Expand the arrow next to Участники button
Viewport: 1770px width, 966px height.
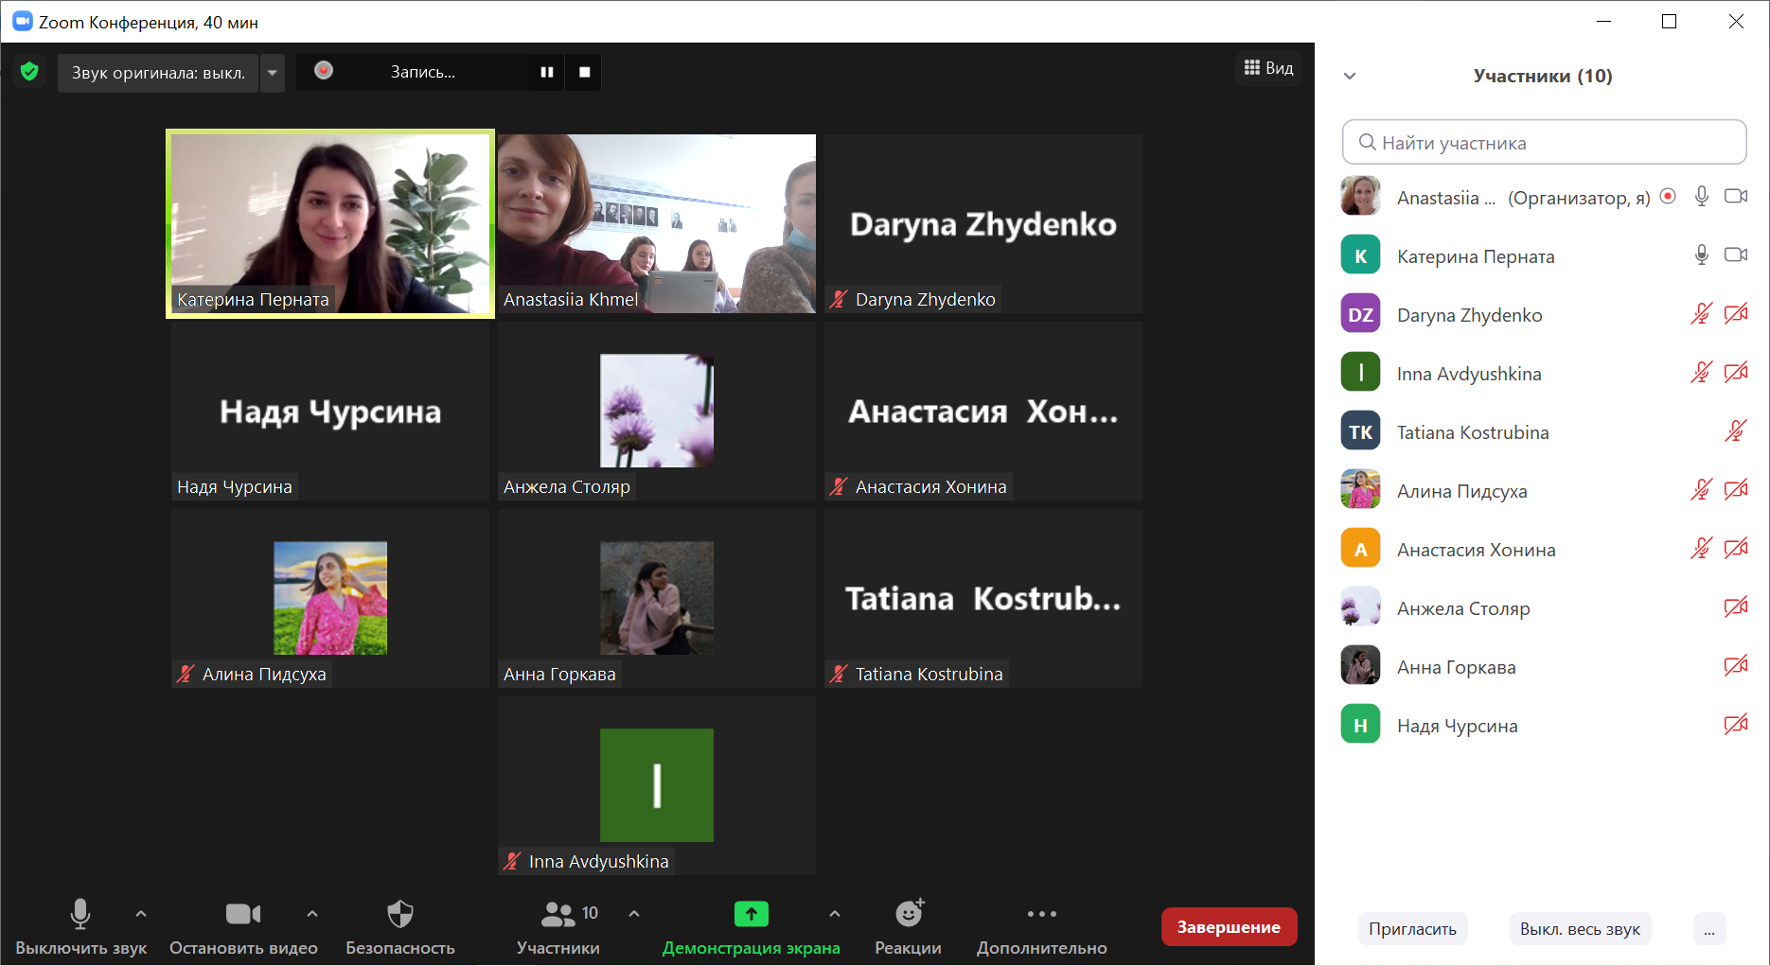point(634,914)
